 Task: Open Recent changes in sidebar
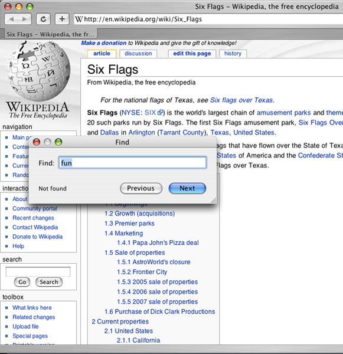[33, 218]
